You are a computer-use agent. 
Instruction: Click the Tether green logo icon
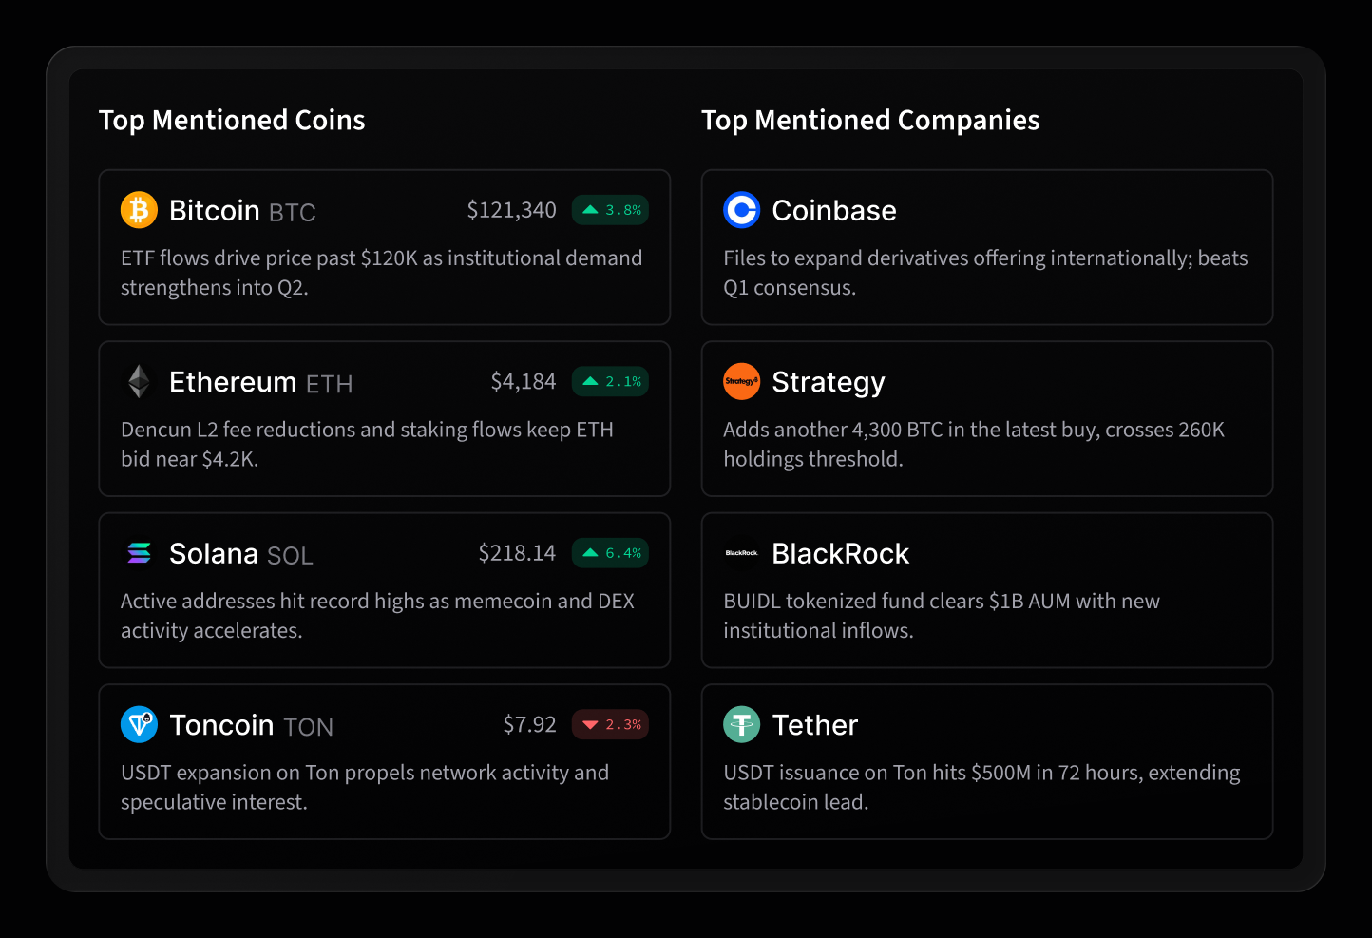741,724
